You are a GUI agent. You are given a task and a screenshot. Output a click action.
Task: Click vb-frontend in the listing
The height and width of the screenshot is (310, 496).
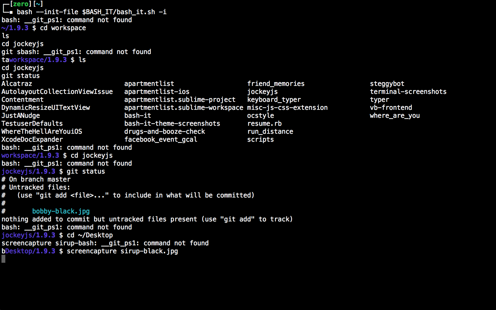[x=391, y=108]
